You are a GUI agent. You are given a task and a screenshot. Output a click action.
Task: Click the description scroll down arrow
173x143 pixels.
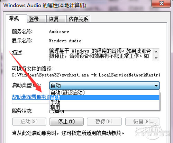(x=156, y=58)
